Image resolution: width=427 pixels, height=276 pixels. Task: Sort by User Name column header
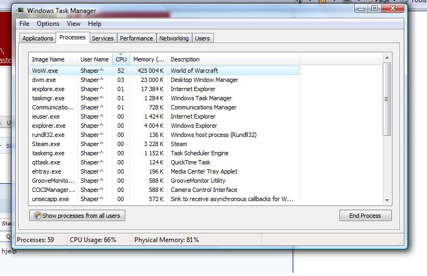[x=94, y=59]
